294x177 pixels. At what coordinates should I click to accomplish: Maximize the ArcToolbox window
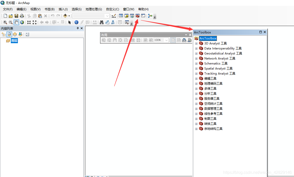pos(260,32)
